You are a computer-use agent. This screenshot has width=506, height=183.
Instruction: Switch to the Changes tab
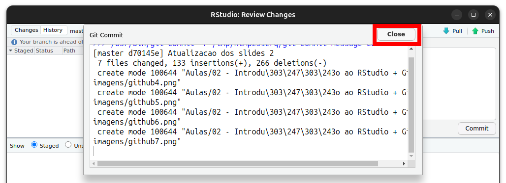[x=26, y=30]
